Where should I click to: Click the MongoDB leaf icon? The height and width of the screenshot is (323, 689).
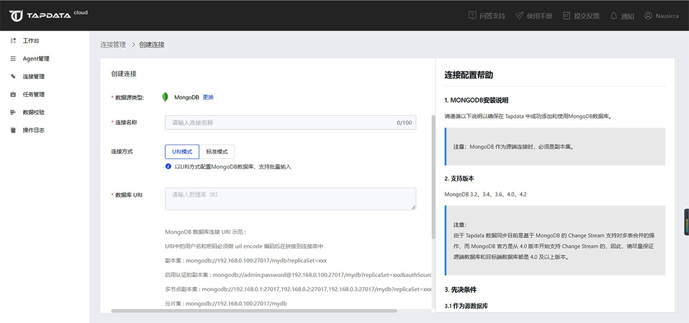[165, 97]
